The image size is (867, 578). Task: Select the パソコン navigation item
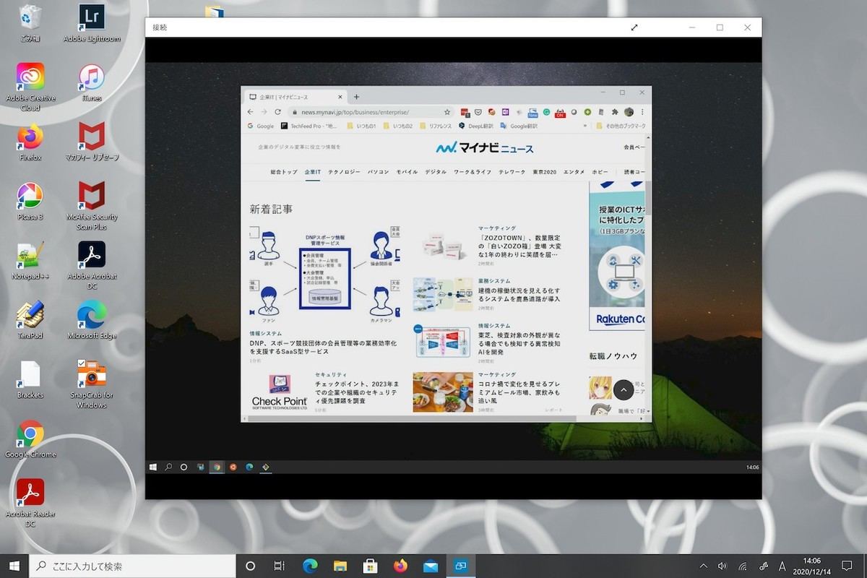coord(378,172)
